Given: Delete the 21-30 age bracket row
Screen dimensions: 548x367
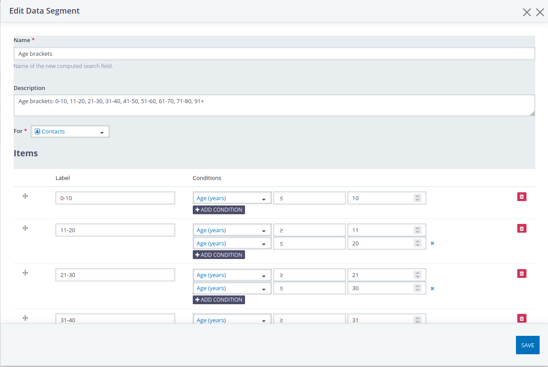Looking at the screenshot, I should (x=522, y=273).
